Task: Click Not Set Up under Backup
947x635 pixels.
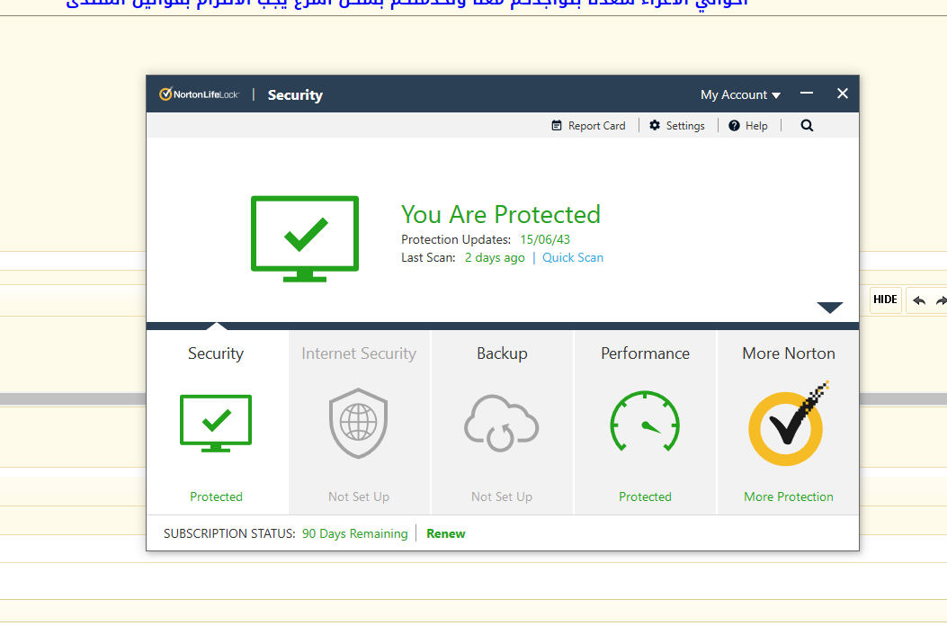Action: (502, 496)
